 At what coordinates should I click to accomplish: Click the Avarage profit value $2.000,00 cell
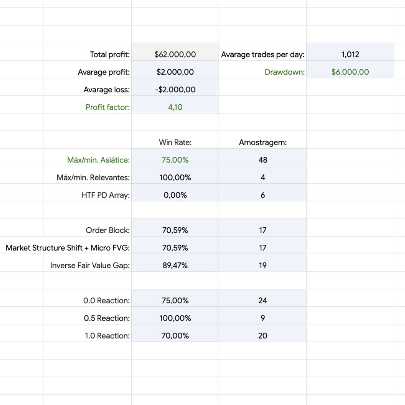pyautogui.click(x=175, y=72)
